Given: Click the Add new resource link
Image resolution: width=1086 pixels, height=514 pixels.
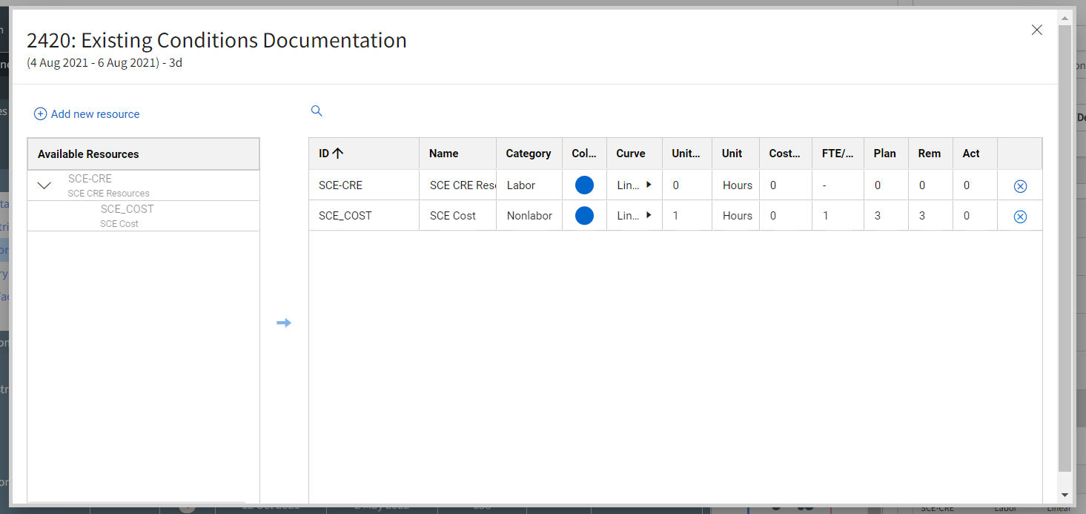Looking at the screenshot, I should [x=87, y=114].
